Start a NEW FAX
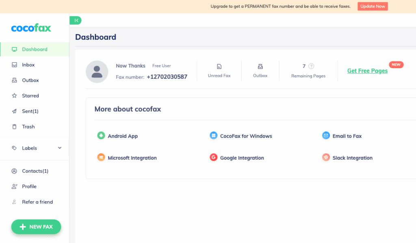This screenshot has height=243, width=416. (x=36, y=227)
